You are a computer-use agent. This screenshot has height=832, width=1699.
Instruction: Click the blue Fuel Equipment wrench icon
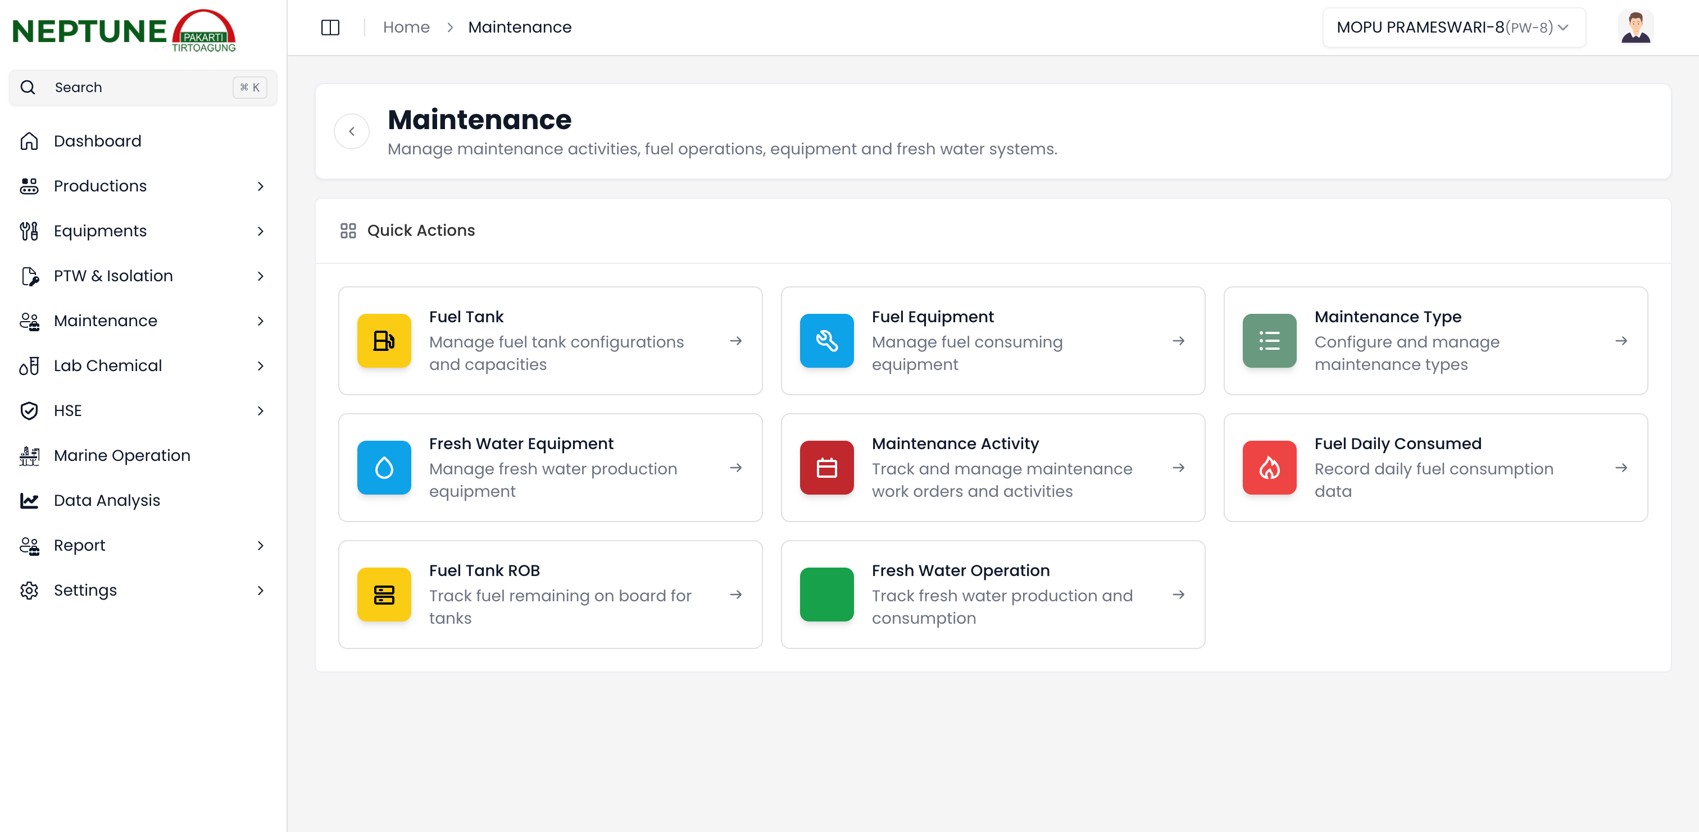(826, 341)
